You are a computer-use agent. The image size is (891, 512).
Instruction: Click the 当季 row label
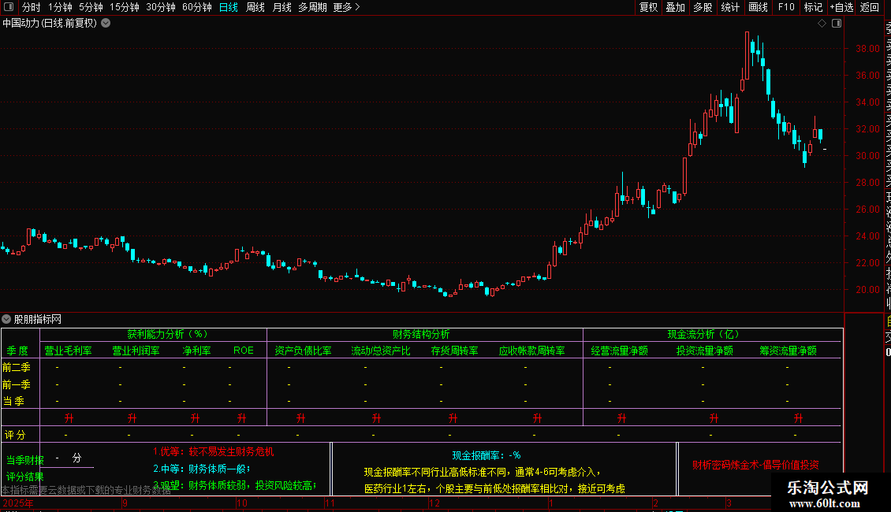click(x=13, y=401)
